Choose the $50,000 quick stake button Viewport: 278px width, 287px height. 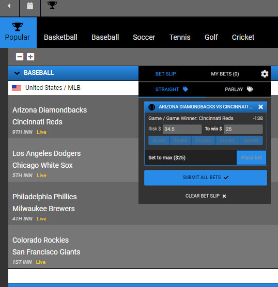(251, 140)
